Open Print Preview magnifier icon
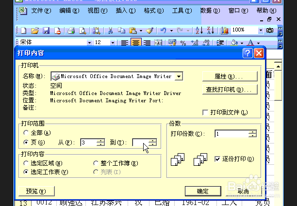Image resolution: width=297 pixels, height=206 pixels. [82, 31]
